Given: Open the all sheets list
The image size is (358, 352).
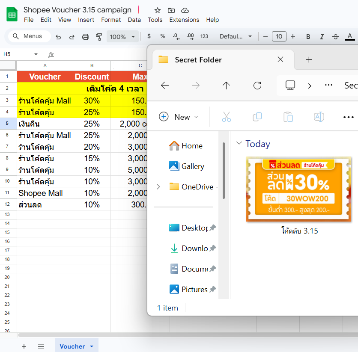Looking at the screenshot, I should [x=41, y=346].
